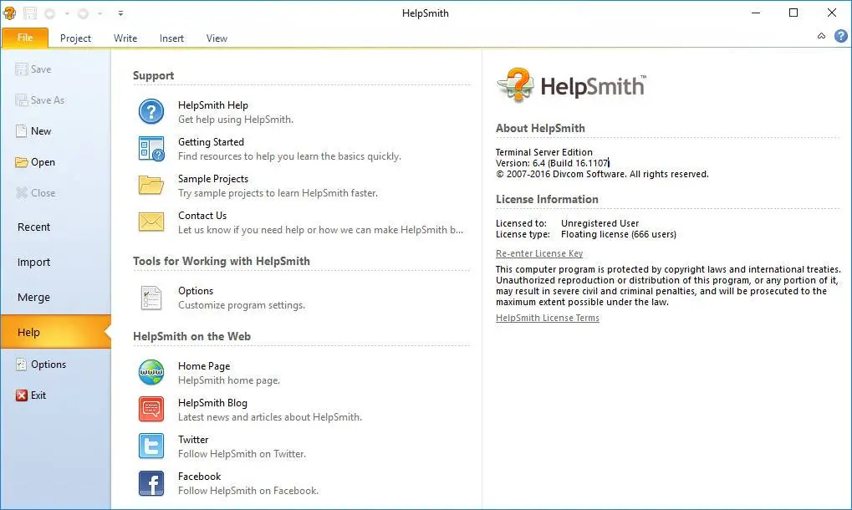This screenshot has height=510, width=852.
Task: Expand the Redo history dropdown arrow
Action: [100, 13]
